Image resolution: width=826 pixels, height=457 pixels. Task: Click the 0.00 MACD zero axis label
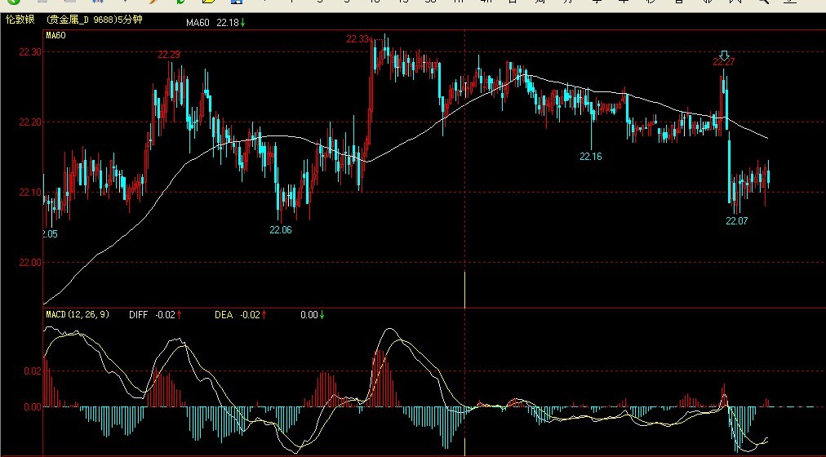[x=32, y=406]
